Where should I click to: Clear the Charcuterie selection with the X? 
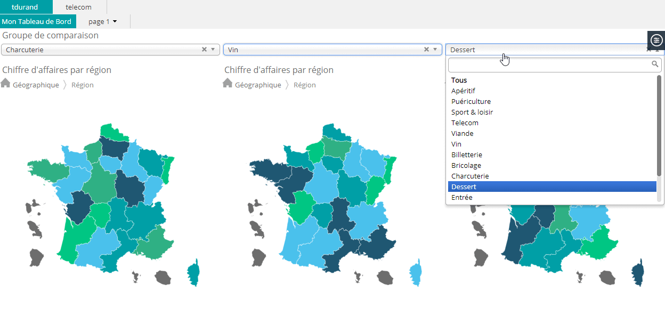tap(204, 50)
